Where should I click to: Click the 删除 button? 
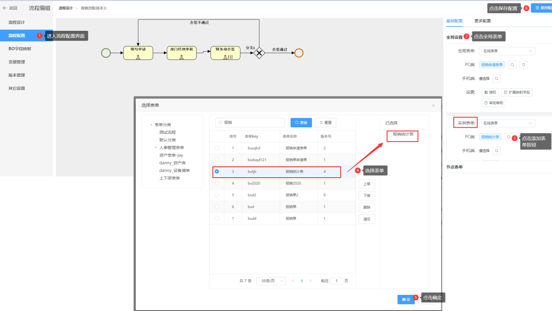(367, 208)
